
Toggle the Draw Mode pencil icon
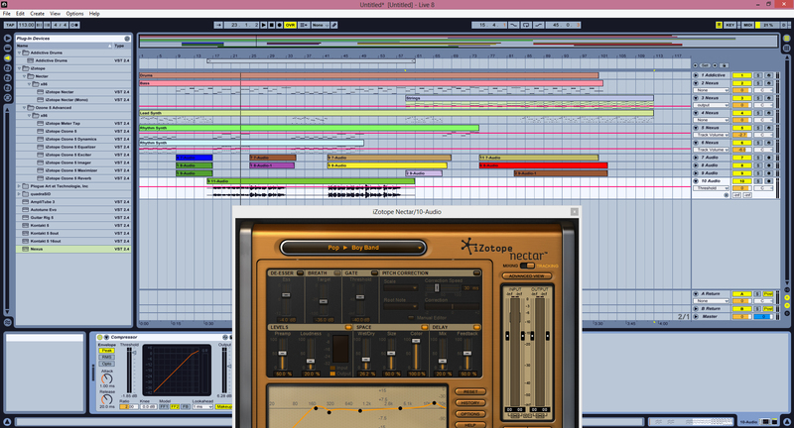coord(334,25)
